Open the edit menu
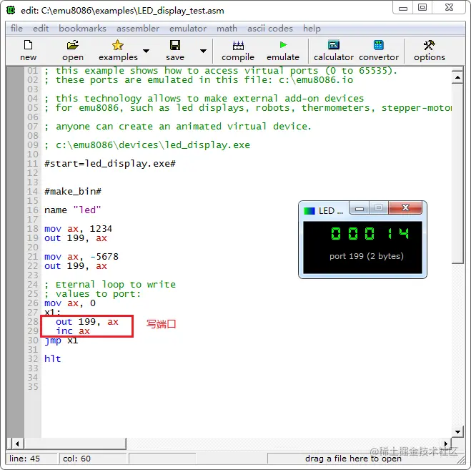This screenshot has width=471, height=470. coord(41,29)
